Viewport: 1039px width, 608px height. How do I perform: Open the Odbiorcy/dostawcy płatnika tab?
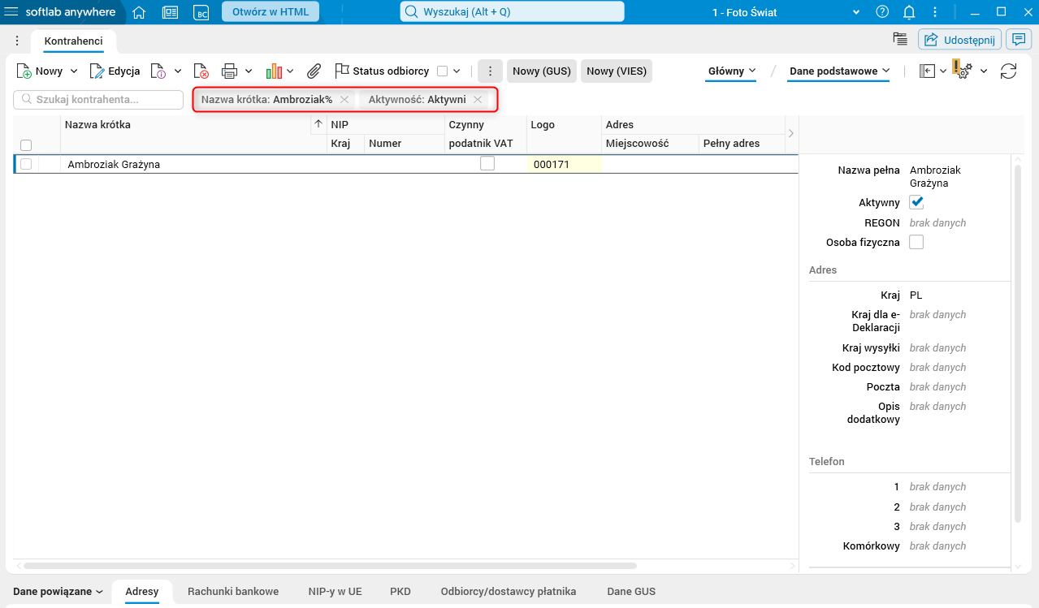[509, 592]
